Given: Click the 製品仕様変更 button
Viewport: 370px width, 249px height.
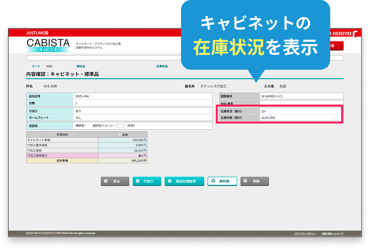Looking at the screenshot, I should 185,181.
